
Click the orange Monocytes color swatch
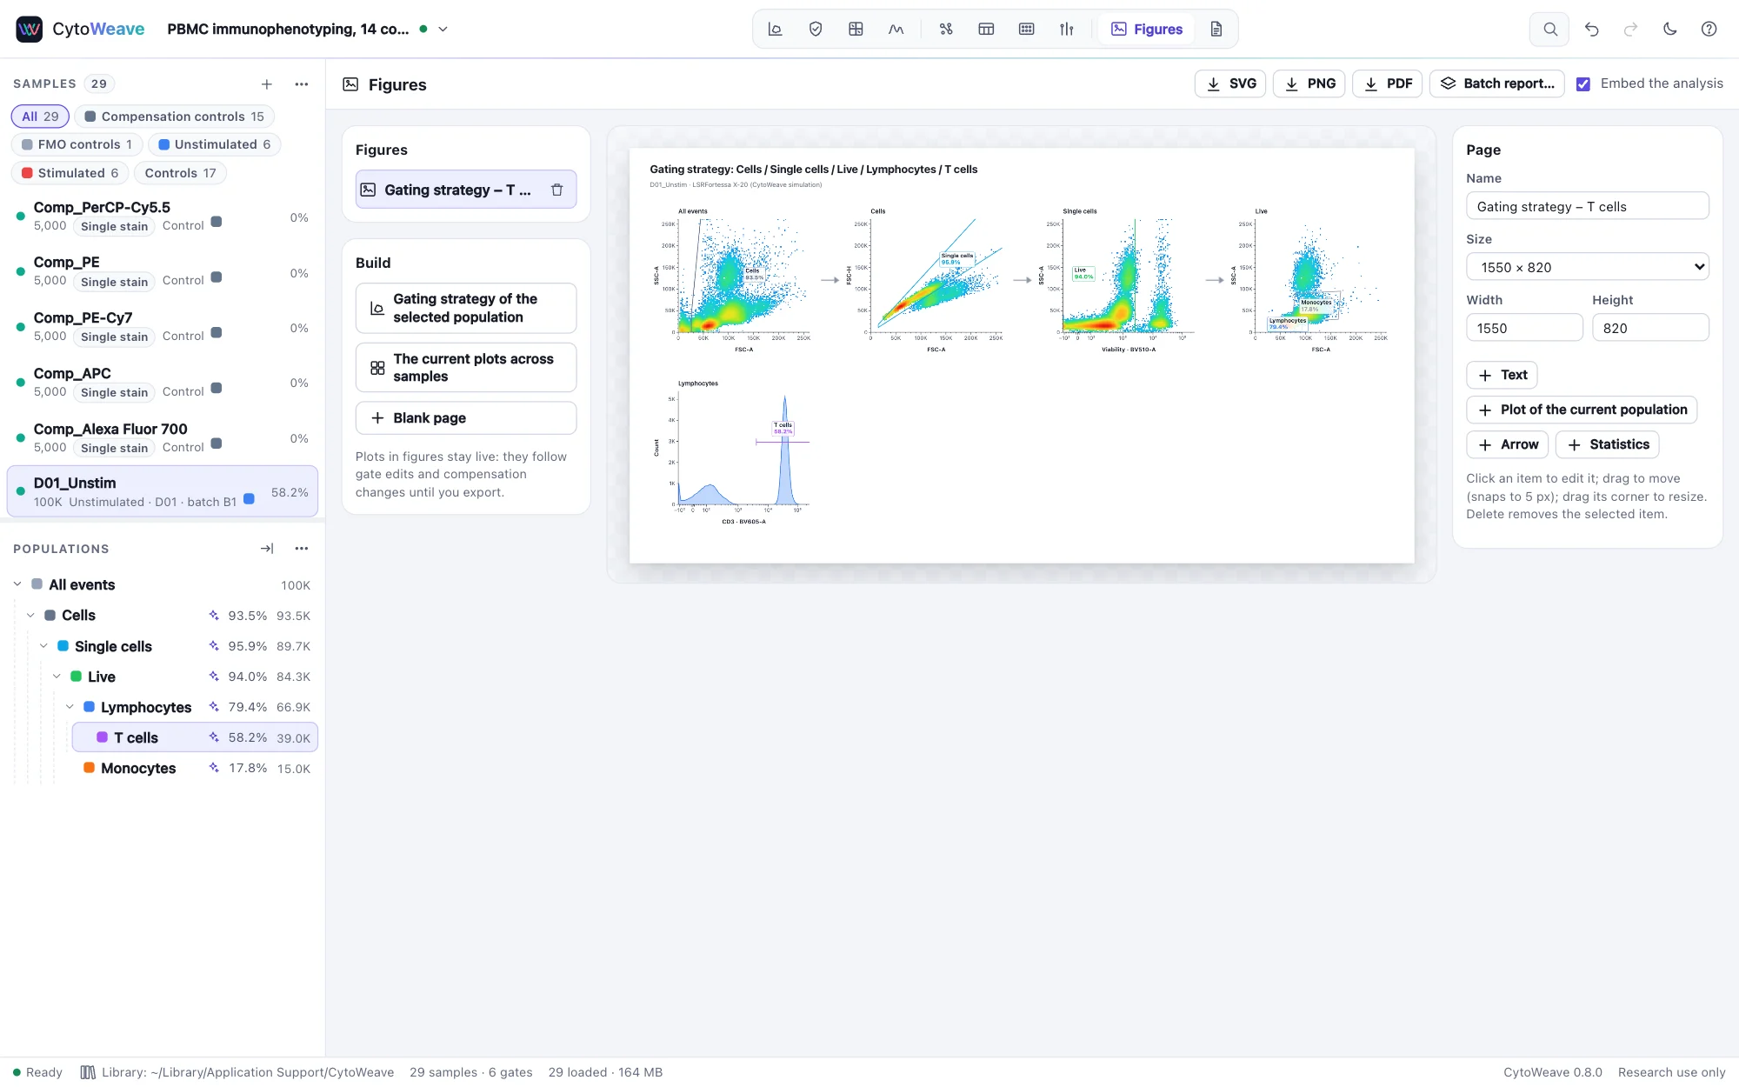click(90, 768)
